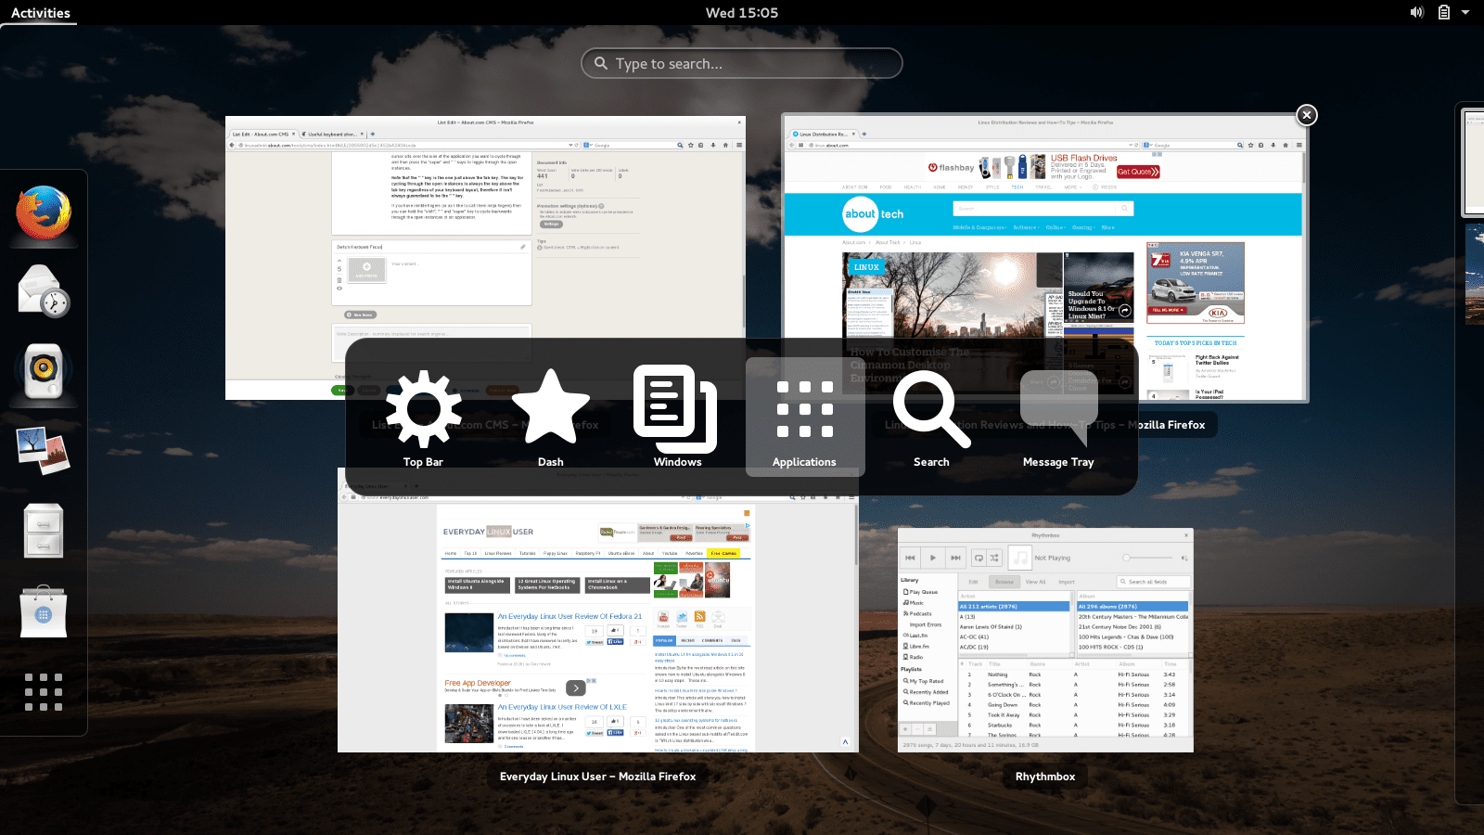The width and height of the screenshot is (1484, 835).
Task: Open Files cabinet icon in dash
Action: point(44,531)
